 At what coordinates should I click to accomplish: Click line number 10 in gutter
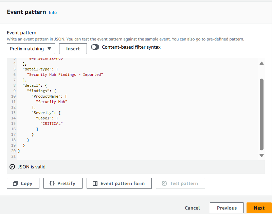[x=13, y=96]
